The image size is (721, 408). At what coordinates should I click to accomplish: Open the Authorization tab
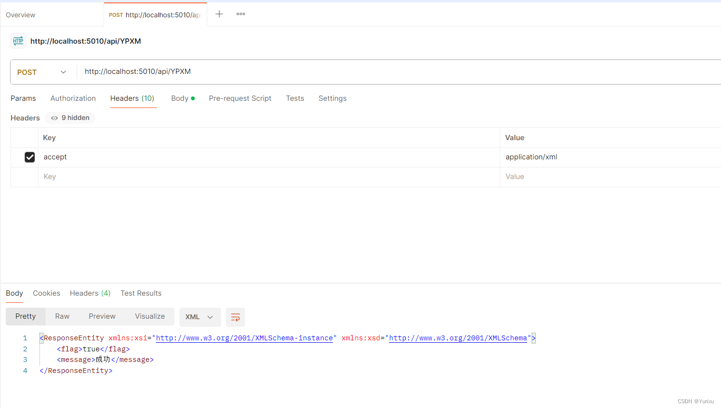[x=73, y=98]
